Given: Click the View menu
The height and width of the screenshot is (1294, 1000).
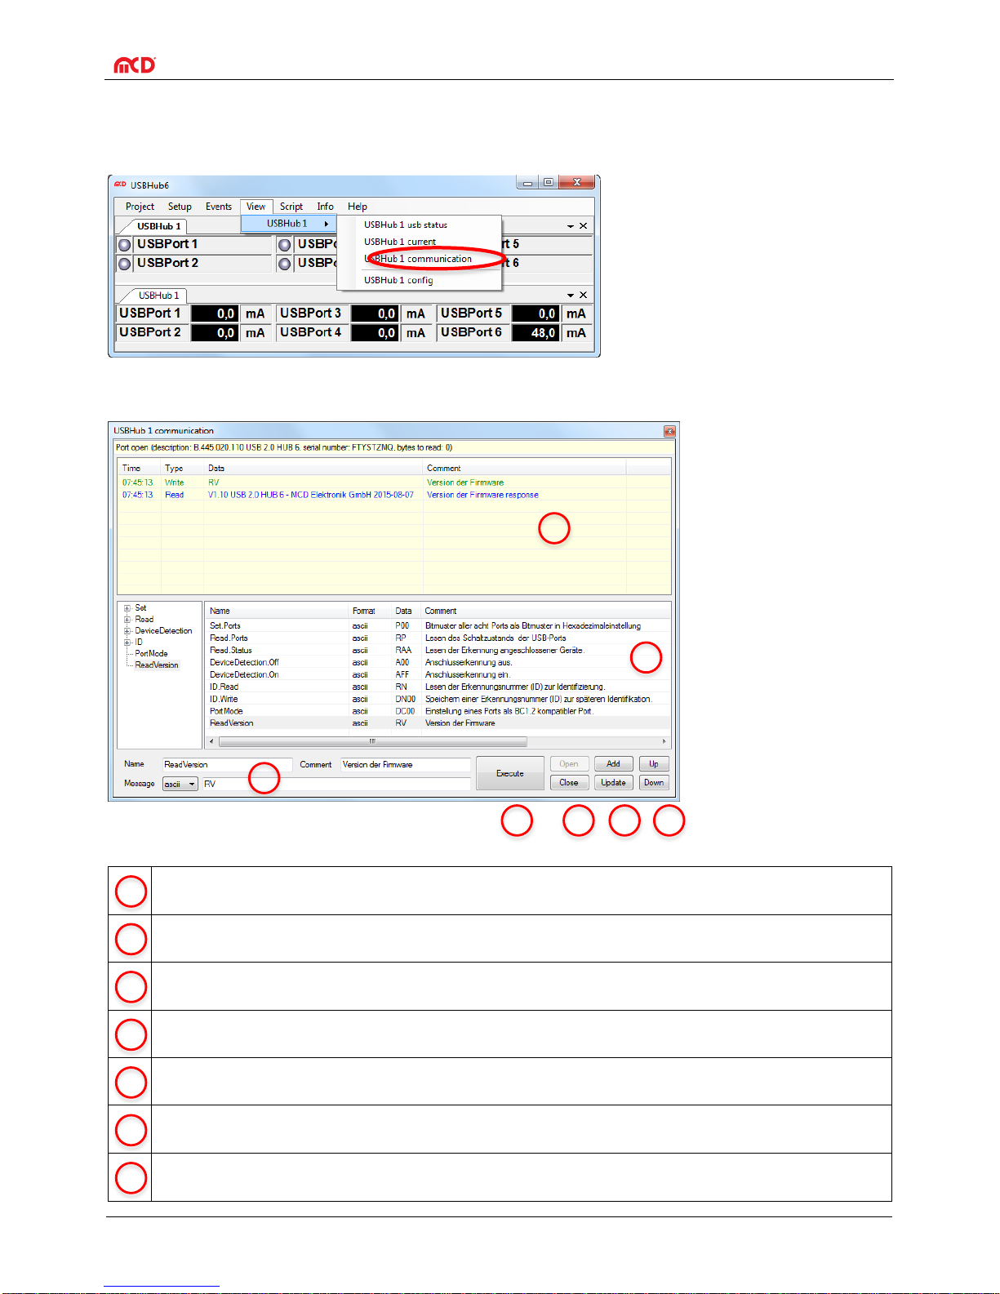Looking at the screenshot, I should (x=256, y=207).
